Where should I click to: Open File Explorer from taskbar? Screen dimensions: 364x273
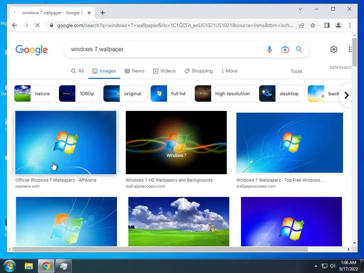29,266
